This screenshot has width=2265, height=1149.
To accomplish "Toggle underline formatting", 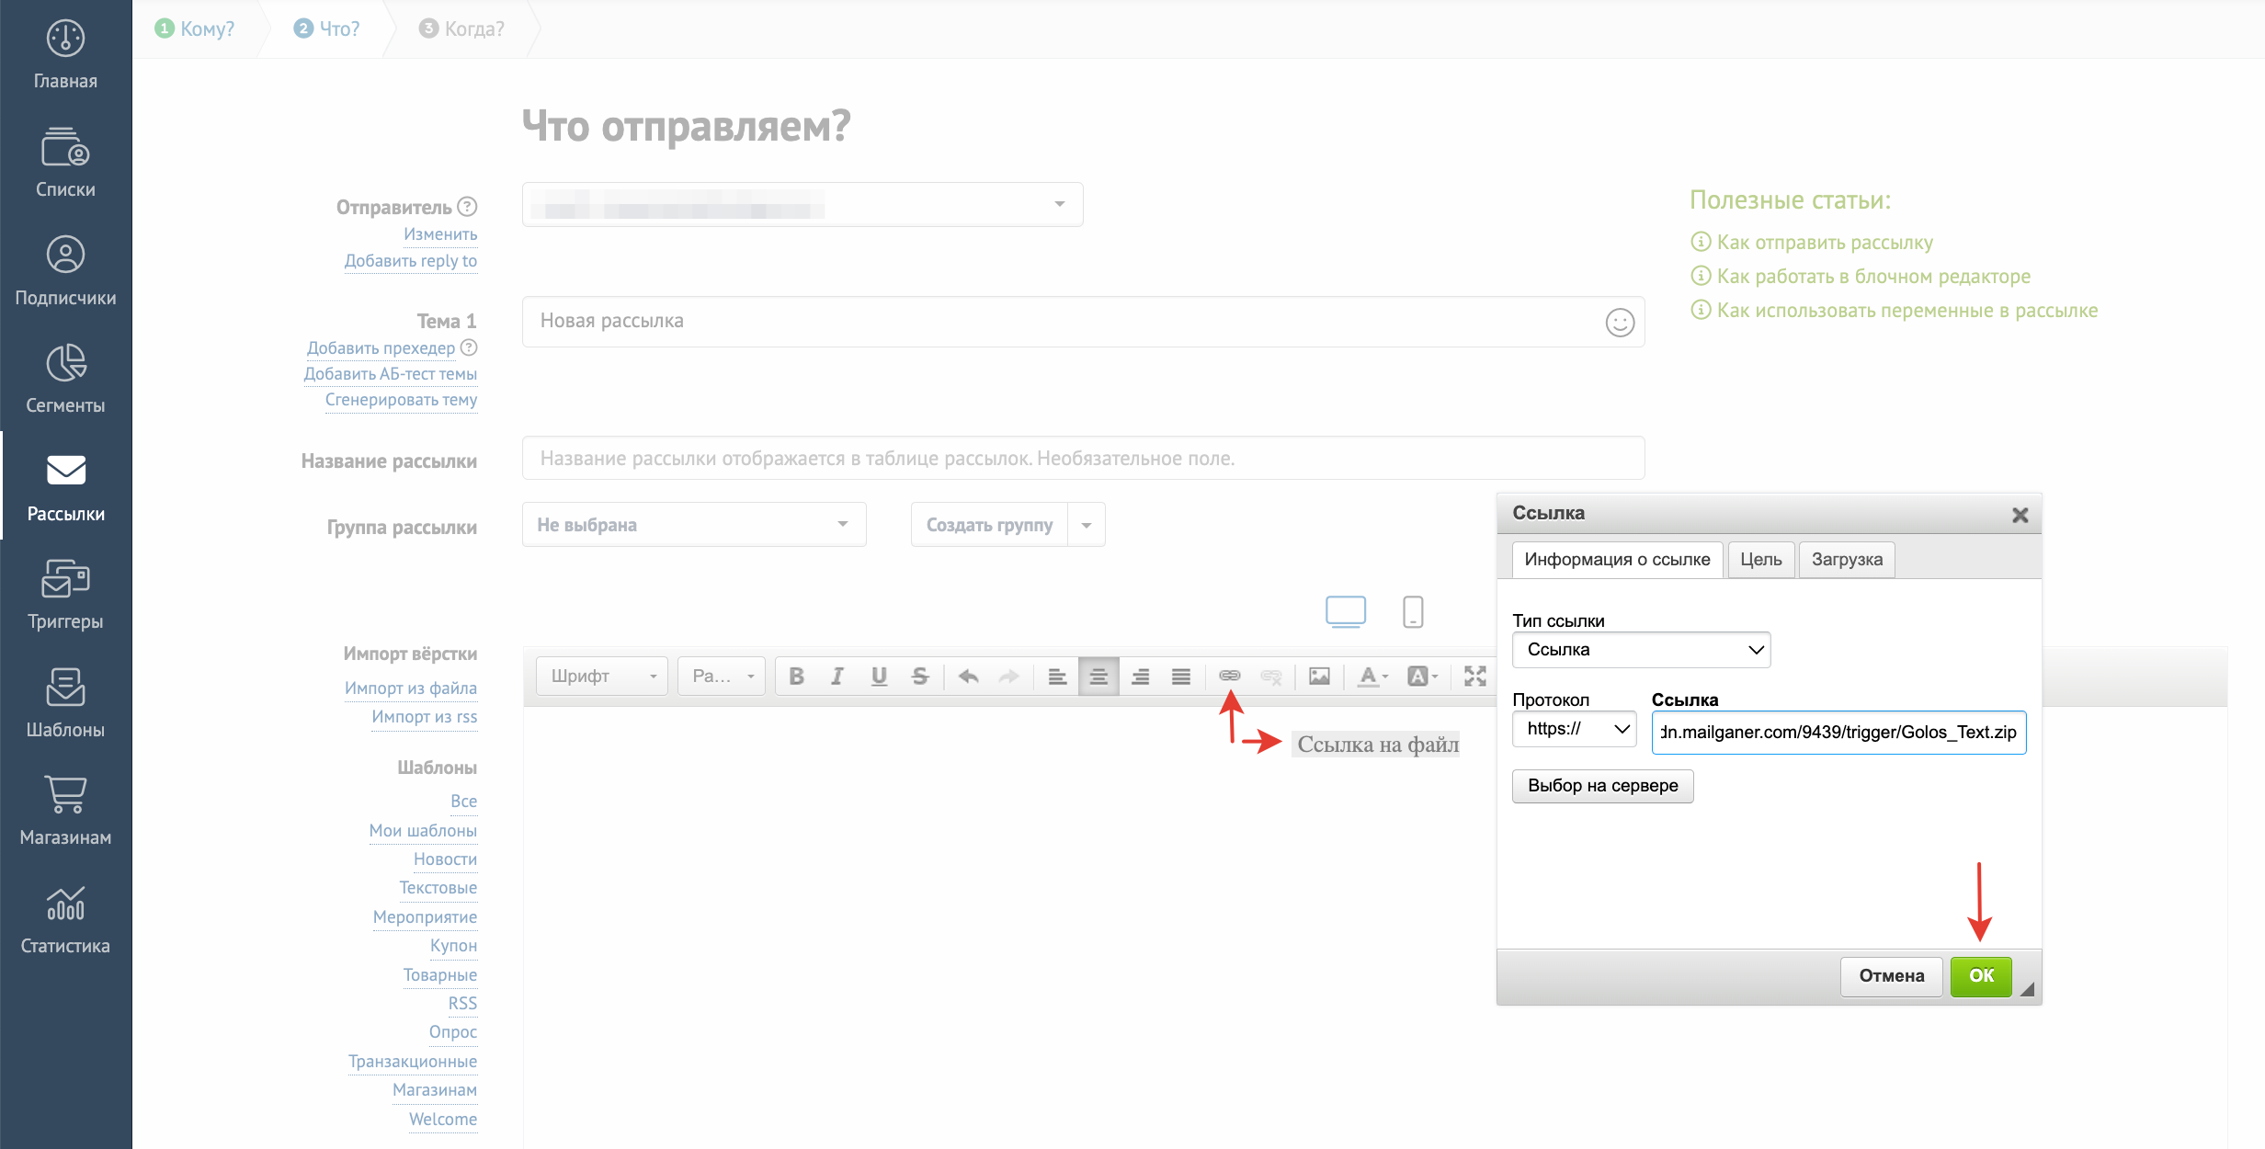I will 879,677.
